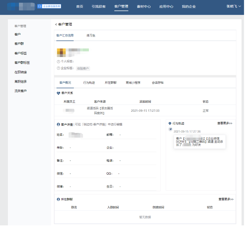Open 客户群标签 in the left sidebar

click(22, 63)
